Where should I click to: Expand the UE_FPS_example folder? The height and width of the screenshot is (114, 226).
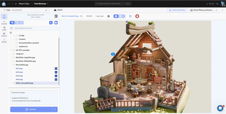point(11,50)
